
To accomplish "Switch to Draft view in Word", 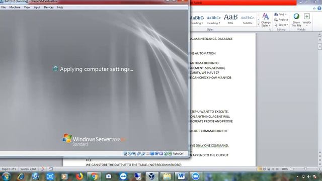I will pos(277,169).
